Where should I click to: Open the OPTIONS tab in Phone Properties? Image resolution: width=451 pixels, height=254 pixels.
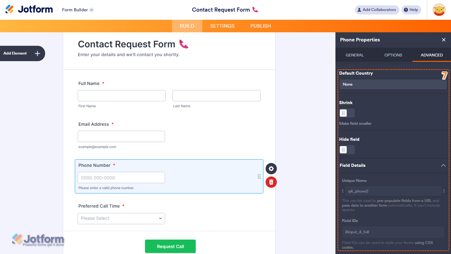393,55
